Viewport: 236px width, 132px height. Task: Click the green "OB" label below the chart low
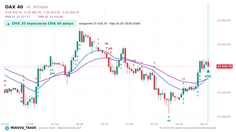[169, 121]
